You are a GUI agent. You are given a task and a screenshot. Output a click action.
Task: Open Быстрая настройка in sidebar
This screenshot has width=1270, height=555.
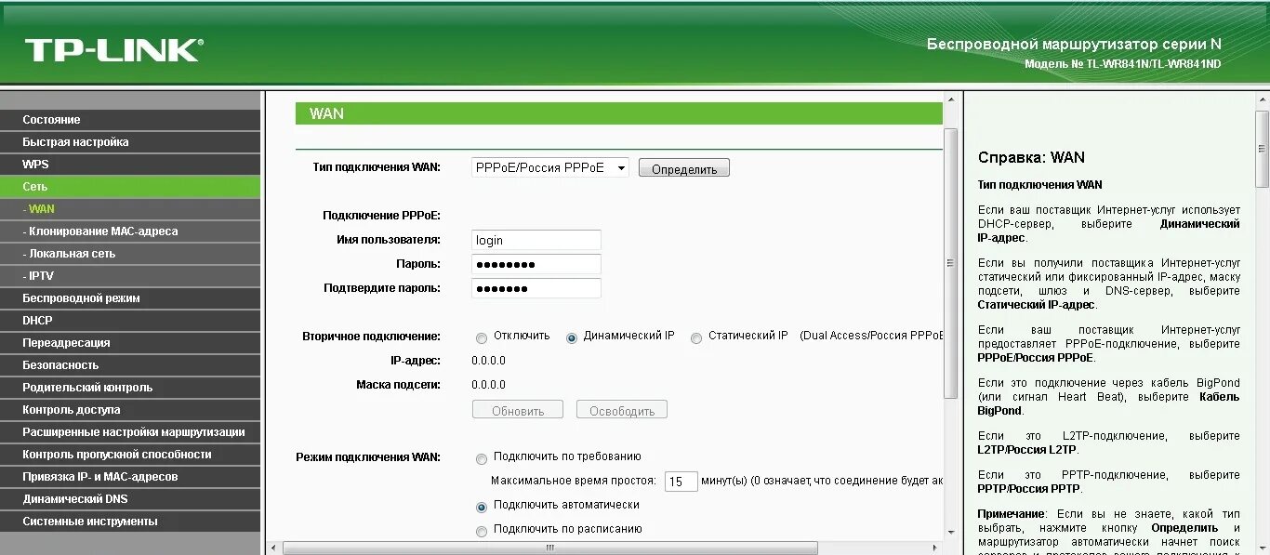coord(130,142)
